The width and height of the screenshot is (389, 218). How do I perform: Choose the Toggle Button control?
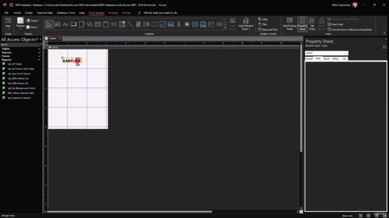tap(138, 24)
